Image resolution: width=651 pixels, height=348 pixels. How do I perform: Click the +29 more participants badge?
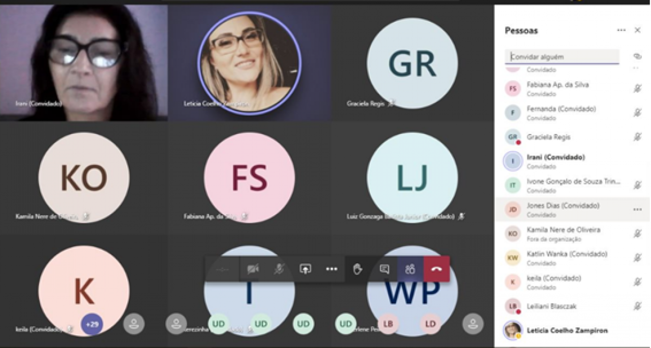tap(92, 324)
